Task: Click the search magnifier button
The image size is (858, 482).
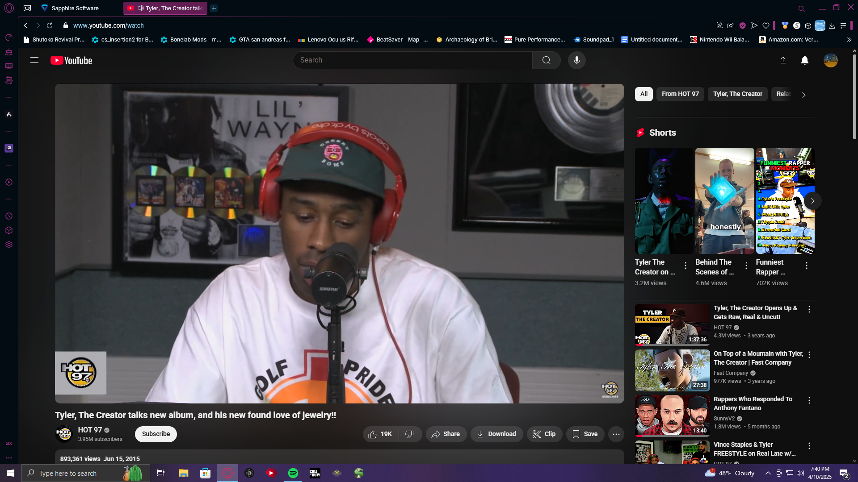Action: [x=546, y=60]
